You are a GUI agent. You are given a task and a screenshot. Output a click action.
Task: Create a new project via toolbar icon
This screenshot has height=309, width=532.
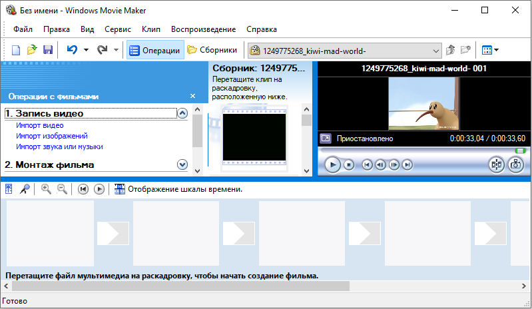pyautogui.click(x=16, y=50)
